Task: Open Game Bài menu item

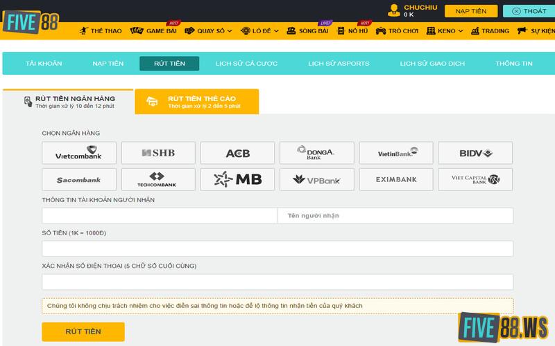Action: point(162,31)
